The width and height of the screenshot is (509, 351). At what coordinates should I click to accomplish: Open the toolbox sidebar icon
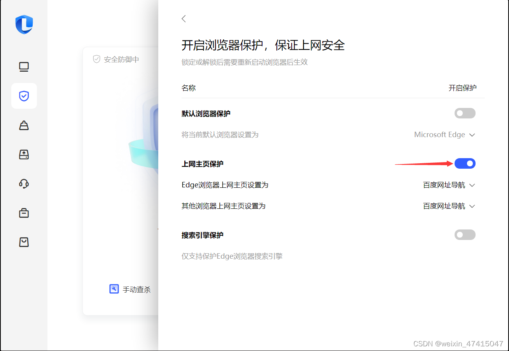point(24,213)
